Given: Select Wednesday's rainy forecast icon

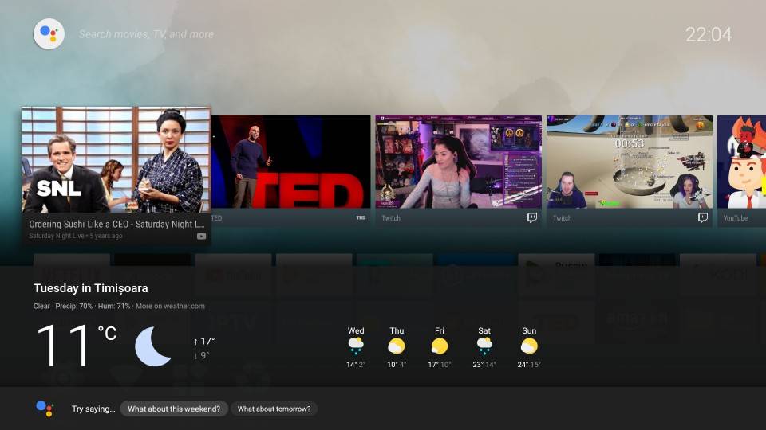Looking at the screenshot, I should (x=356, y=346).
